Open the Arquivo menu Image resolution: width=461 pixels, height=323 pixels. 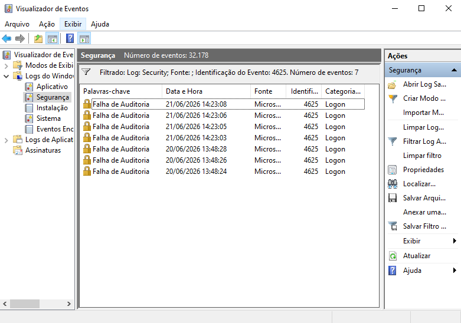[x=17, y=24]
